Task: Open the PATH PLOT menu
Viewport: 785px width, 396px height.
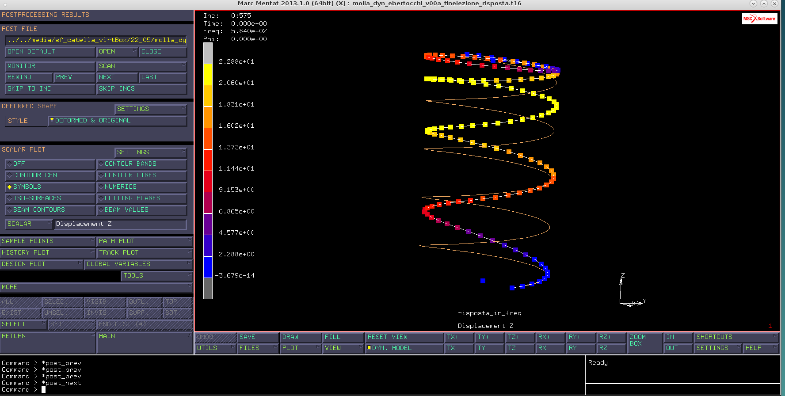Action: coord(145,241)
